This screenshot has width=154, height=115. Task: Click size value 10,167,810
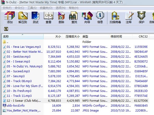tap(54, 52)
